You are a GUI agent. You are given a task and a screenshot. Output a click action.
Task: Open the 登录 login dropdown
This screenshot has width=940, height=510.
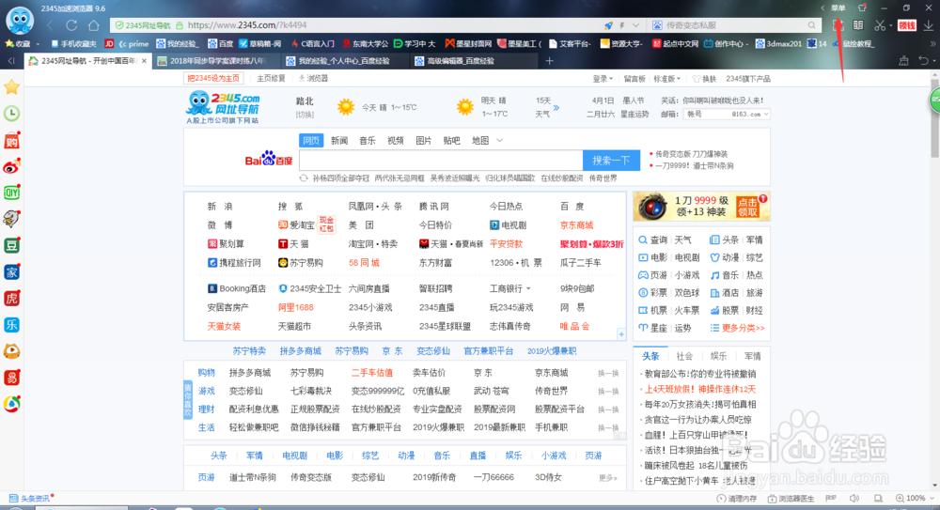click(x=603, y=79)
